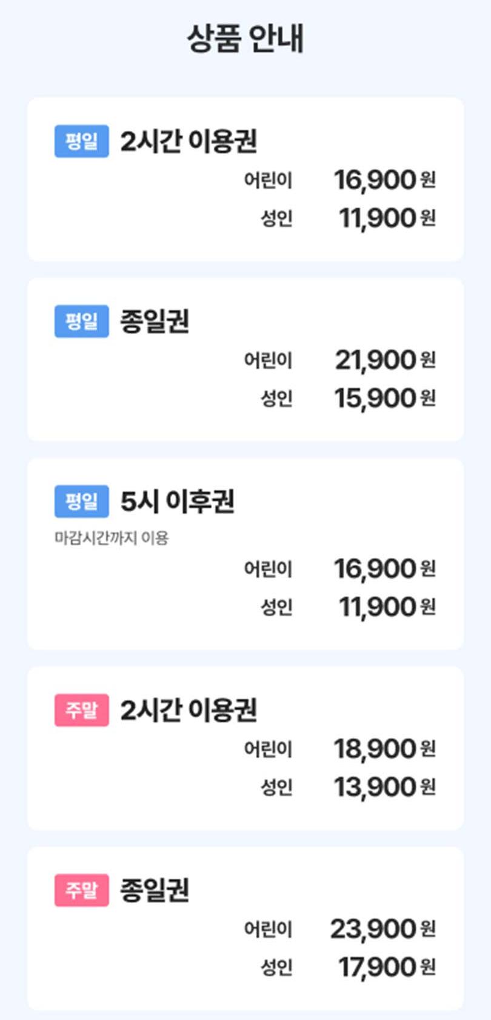This screenshot has width=491, height=1020.
Task: Click the 평일 badge beside 2시간 이용권
Action: click(x=81, y=141)
